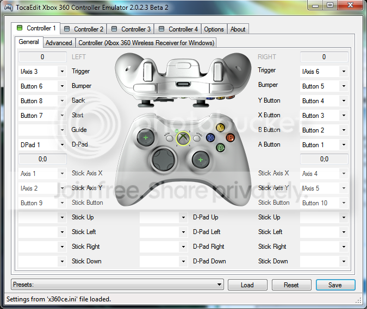Click the right thumbstick on controller image

tap(201, 160)
